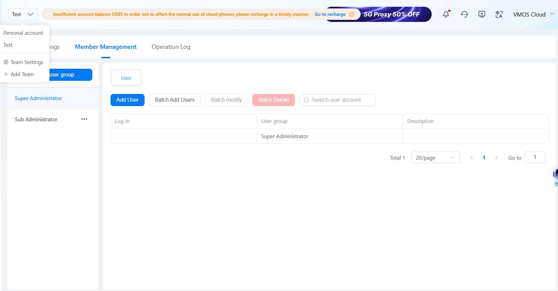Viewport: 558px width, 291px height.
Task: Click the download client icon
Action: click(482, 14)
